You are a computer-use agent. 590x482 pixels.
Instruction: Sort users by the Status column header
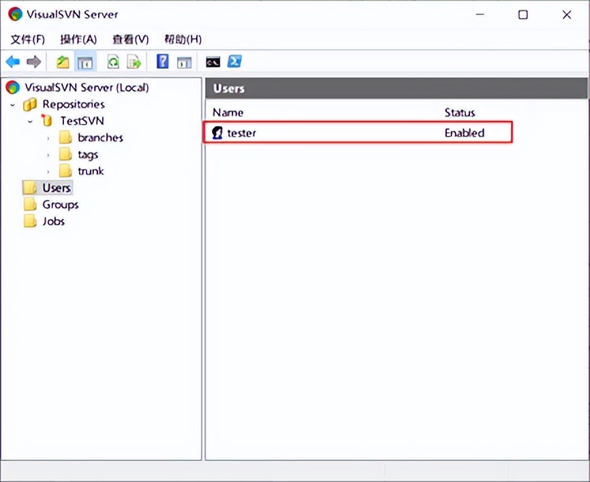click(x=459, y=112)
